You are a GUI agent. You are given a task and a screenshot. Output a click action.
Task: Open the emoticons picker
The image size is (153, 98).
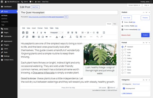tap(39, 37)
